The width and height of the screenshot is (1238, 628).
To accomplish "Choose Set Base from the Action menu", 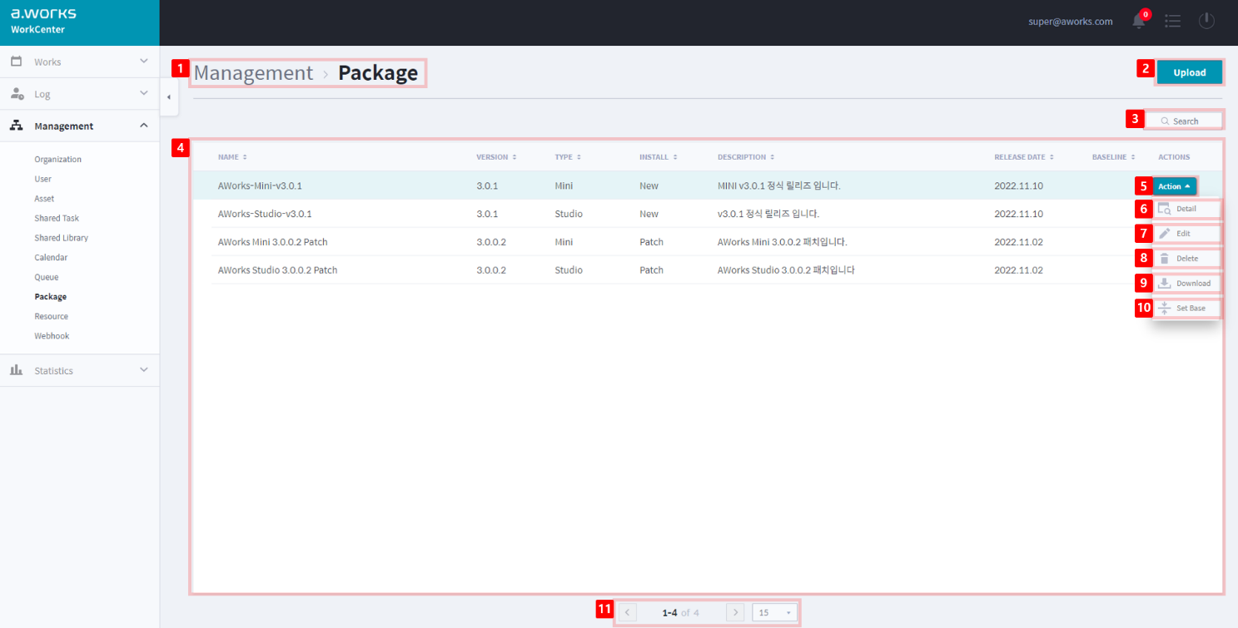I will pyautogui.click(x=1186, y=309).
